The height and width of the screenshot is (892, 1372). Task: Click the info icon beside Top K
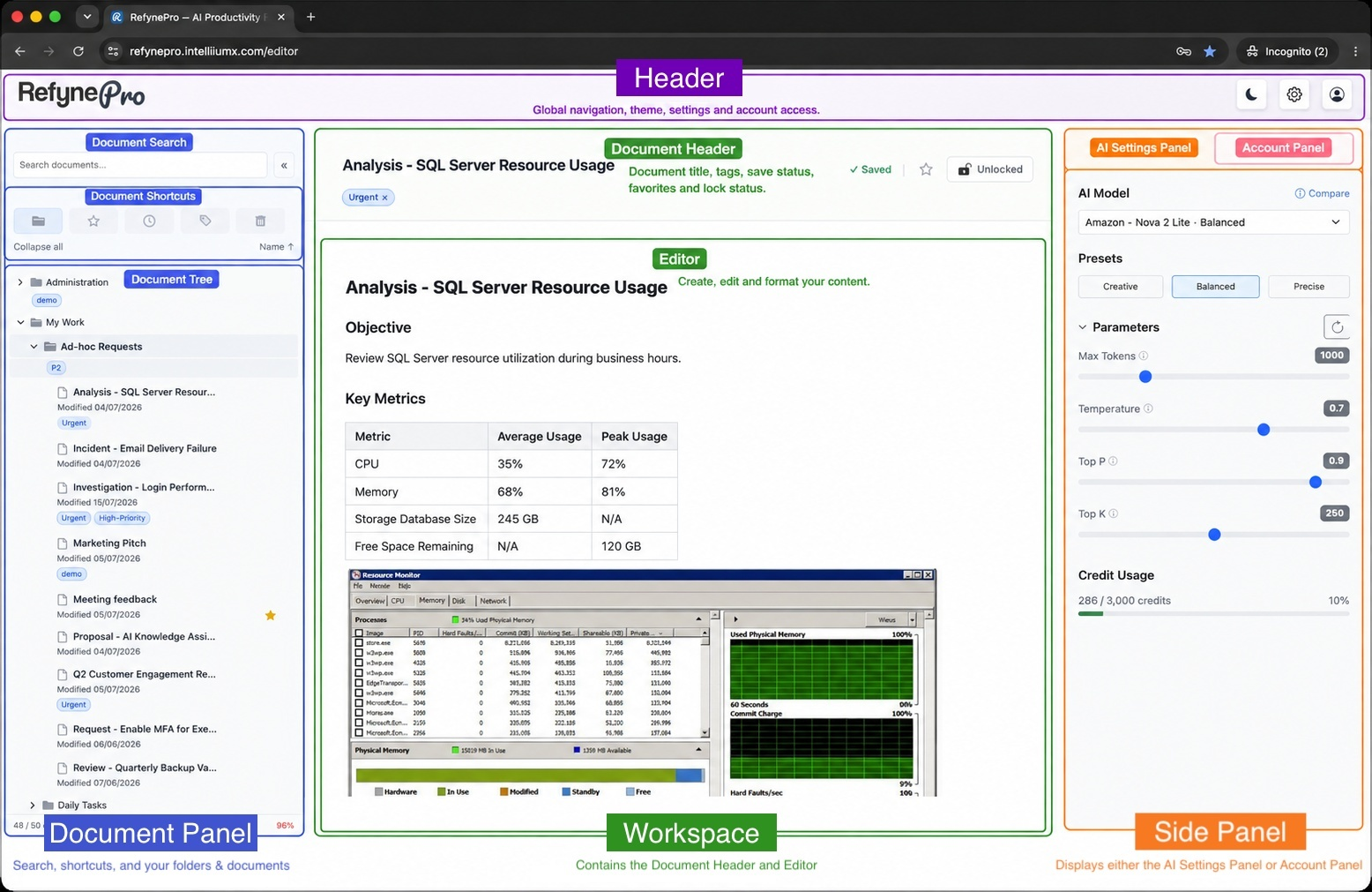[x=1114, y=513]
